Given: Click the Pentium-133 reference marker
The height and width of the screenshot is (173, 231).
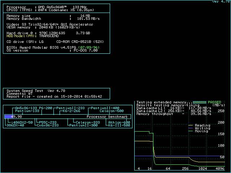Looking at the screenshot, I should 27,111.
